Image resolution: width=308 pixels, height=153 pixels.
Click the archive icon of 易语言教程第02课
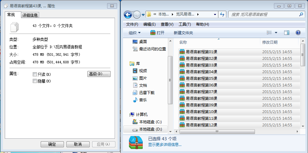pyautogui.click(x=182, y=59)
